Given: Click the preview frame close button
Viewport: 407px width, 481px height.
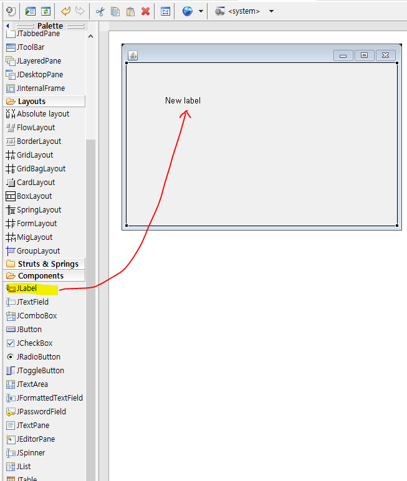Looking at the screenshot, I should (386, 55).
